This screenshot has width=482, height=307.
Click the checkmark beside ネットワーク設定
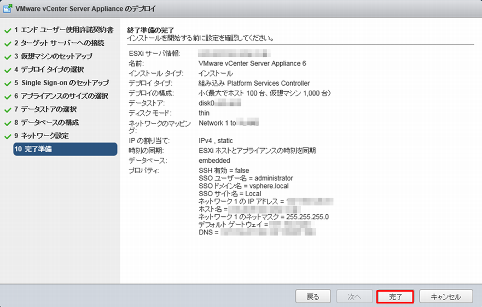pos(8,135)
